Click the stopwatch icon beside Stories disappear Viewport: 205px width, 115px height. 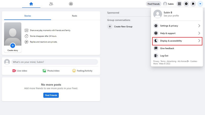tap(26, 36)
